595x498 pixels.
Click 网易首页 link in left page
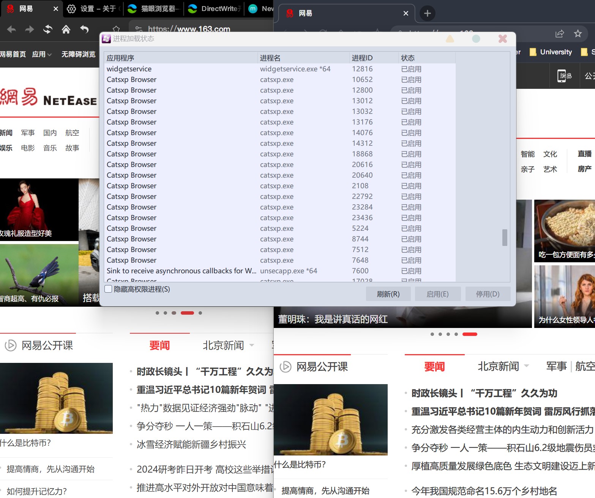(13, 54)
